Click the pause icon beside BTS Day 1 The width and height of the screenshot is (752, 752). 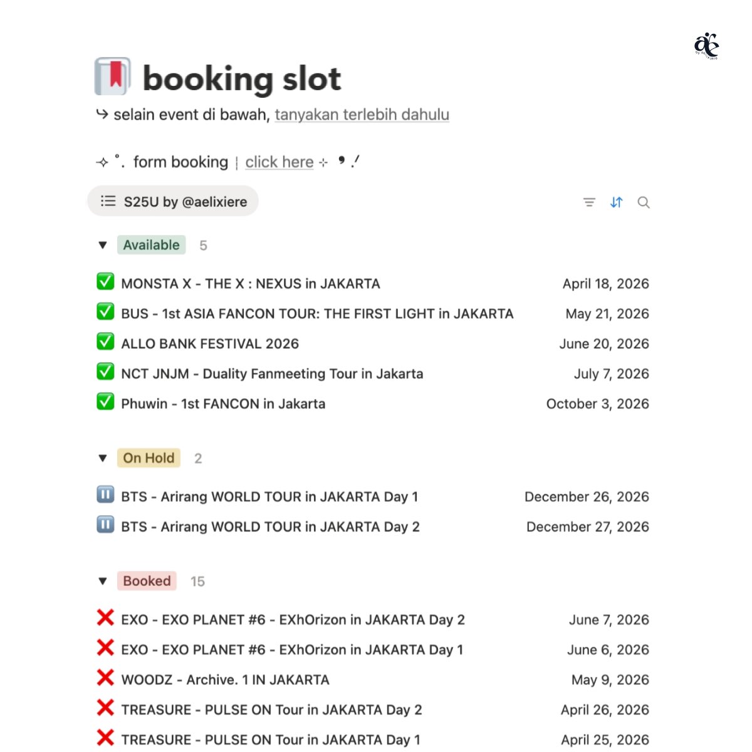pos(105,495)
